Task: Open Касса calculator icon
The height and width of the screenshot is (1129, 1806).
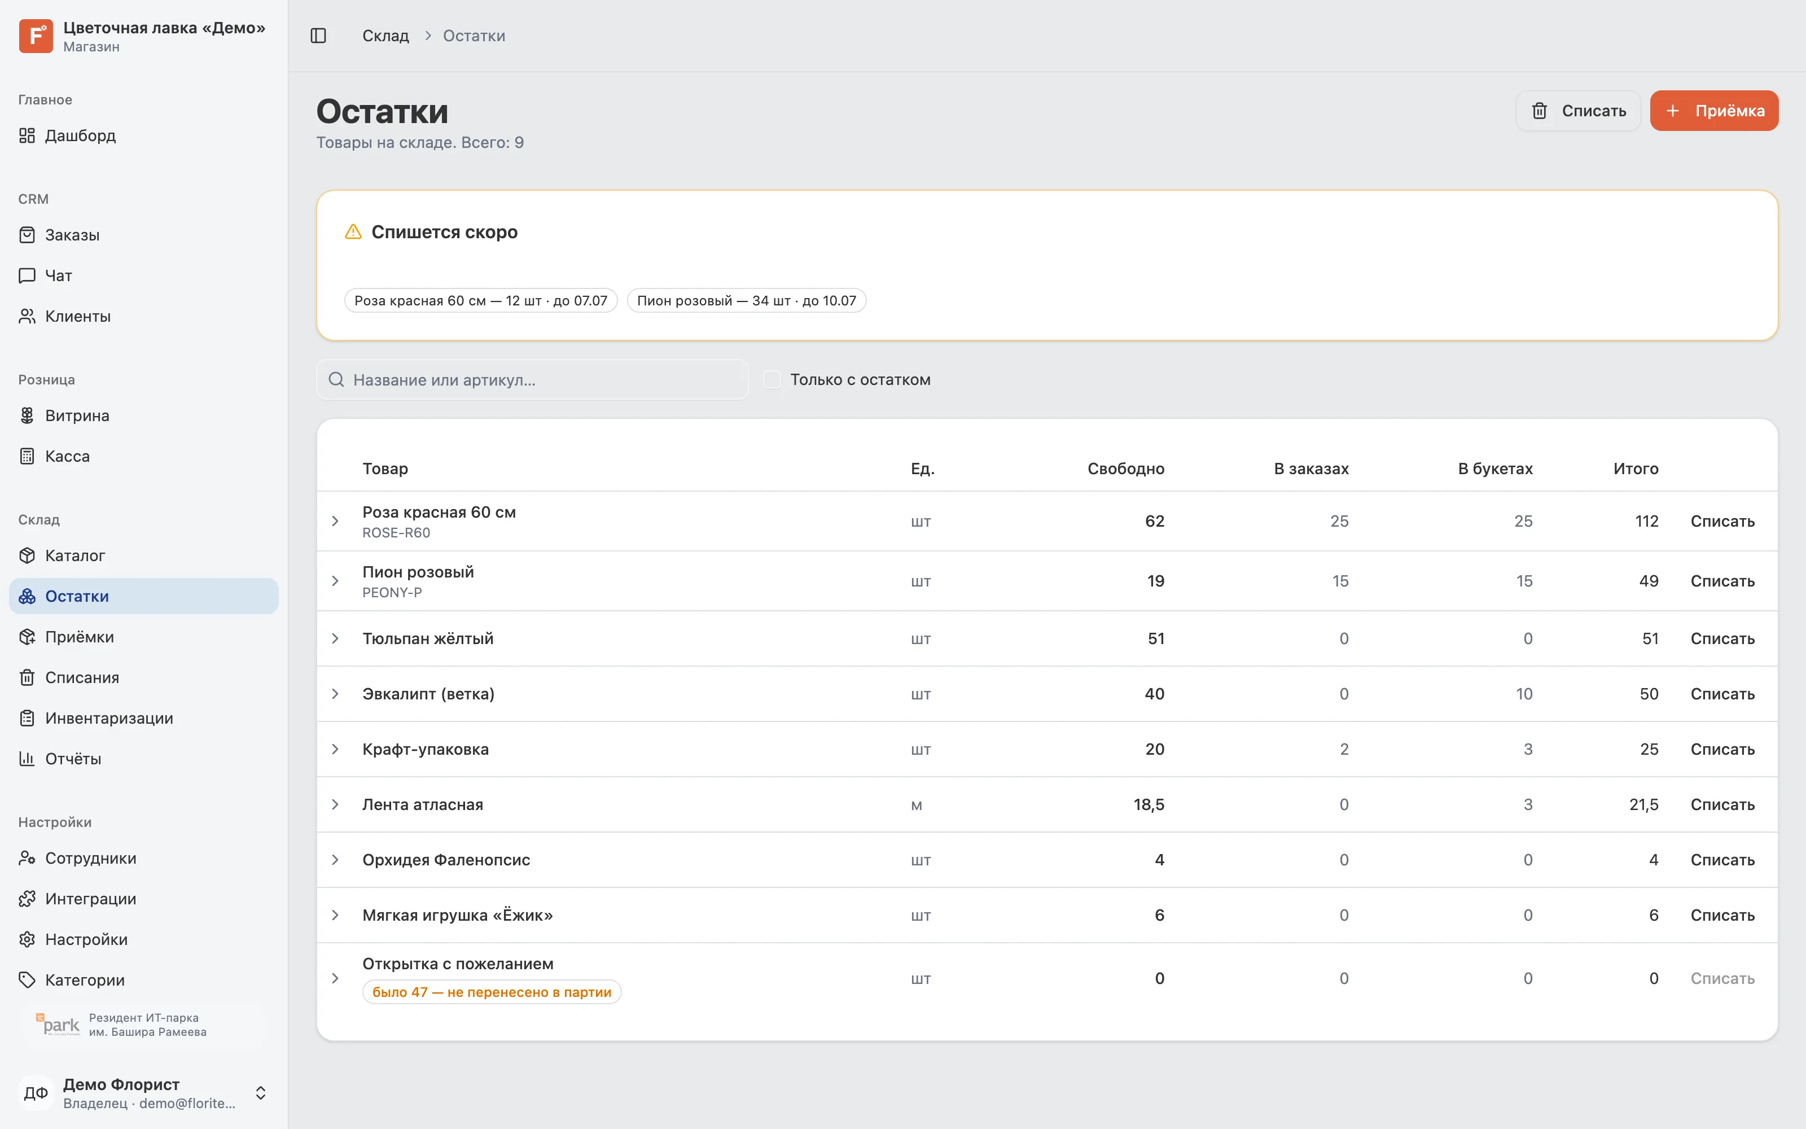Action: (x=27, y=456)
